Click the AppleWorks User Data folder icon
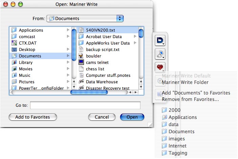Viewport: 238px width, 159px height. click(81, 43)
